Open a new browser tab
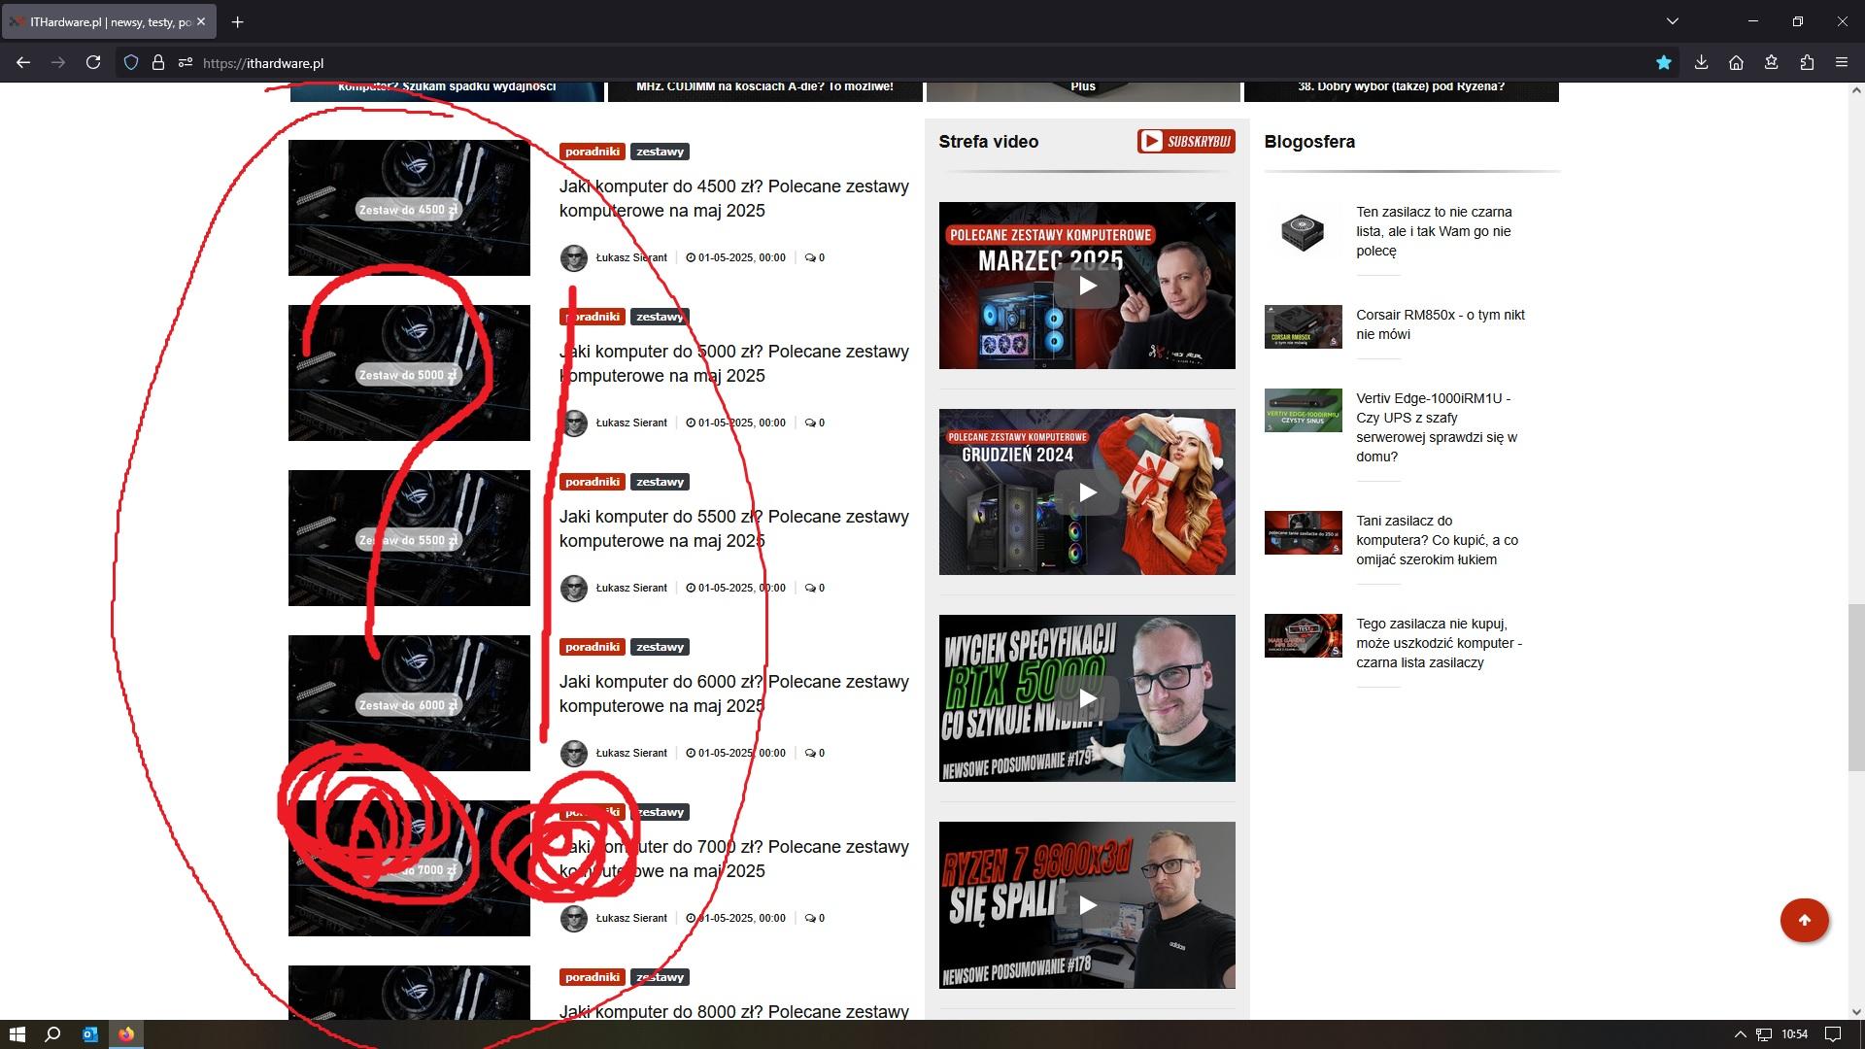Image resolution: width=1865 pixels, height=1049 pixels. click(x=238, y=21)
